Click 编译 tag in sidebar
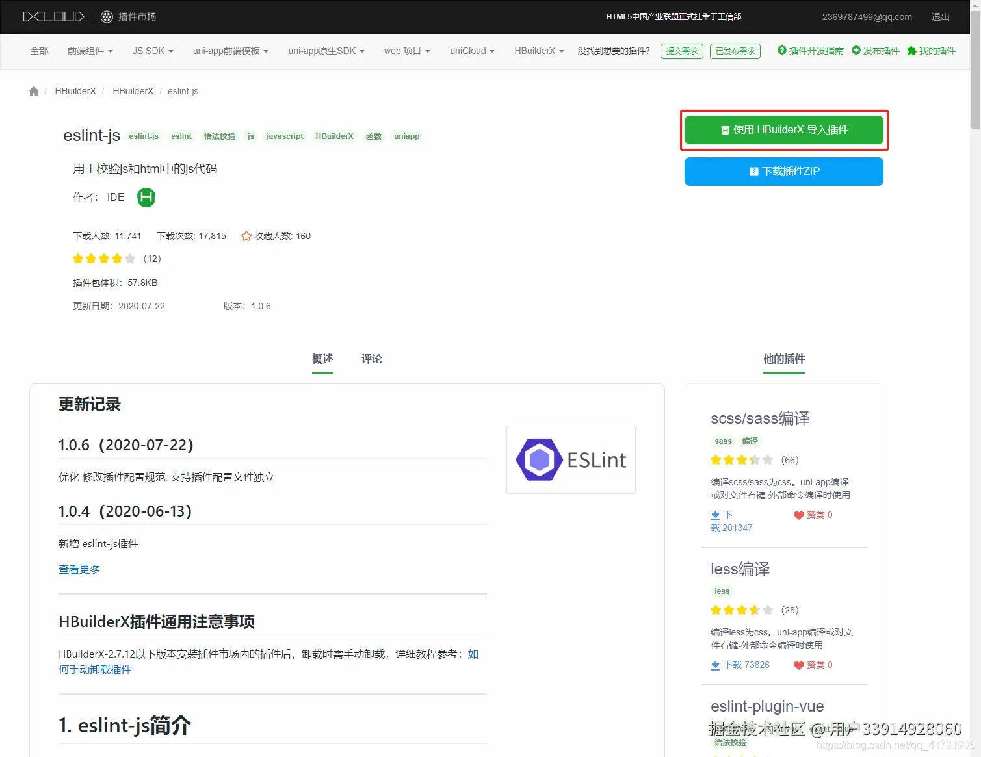This screenshot has width=981, height=757. [x=750, y=441]
